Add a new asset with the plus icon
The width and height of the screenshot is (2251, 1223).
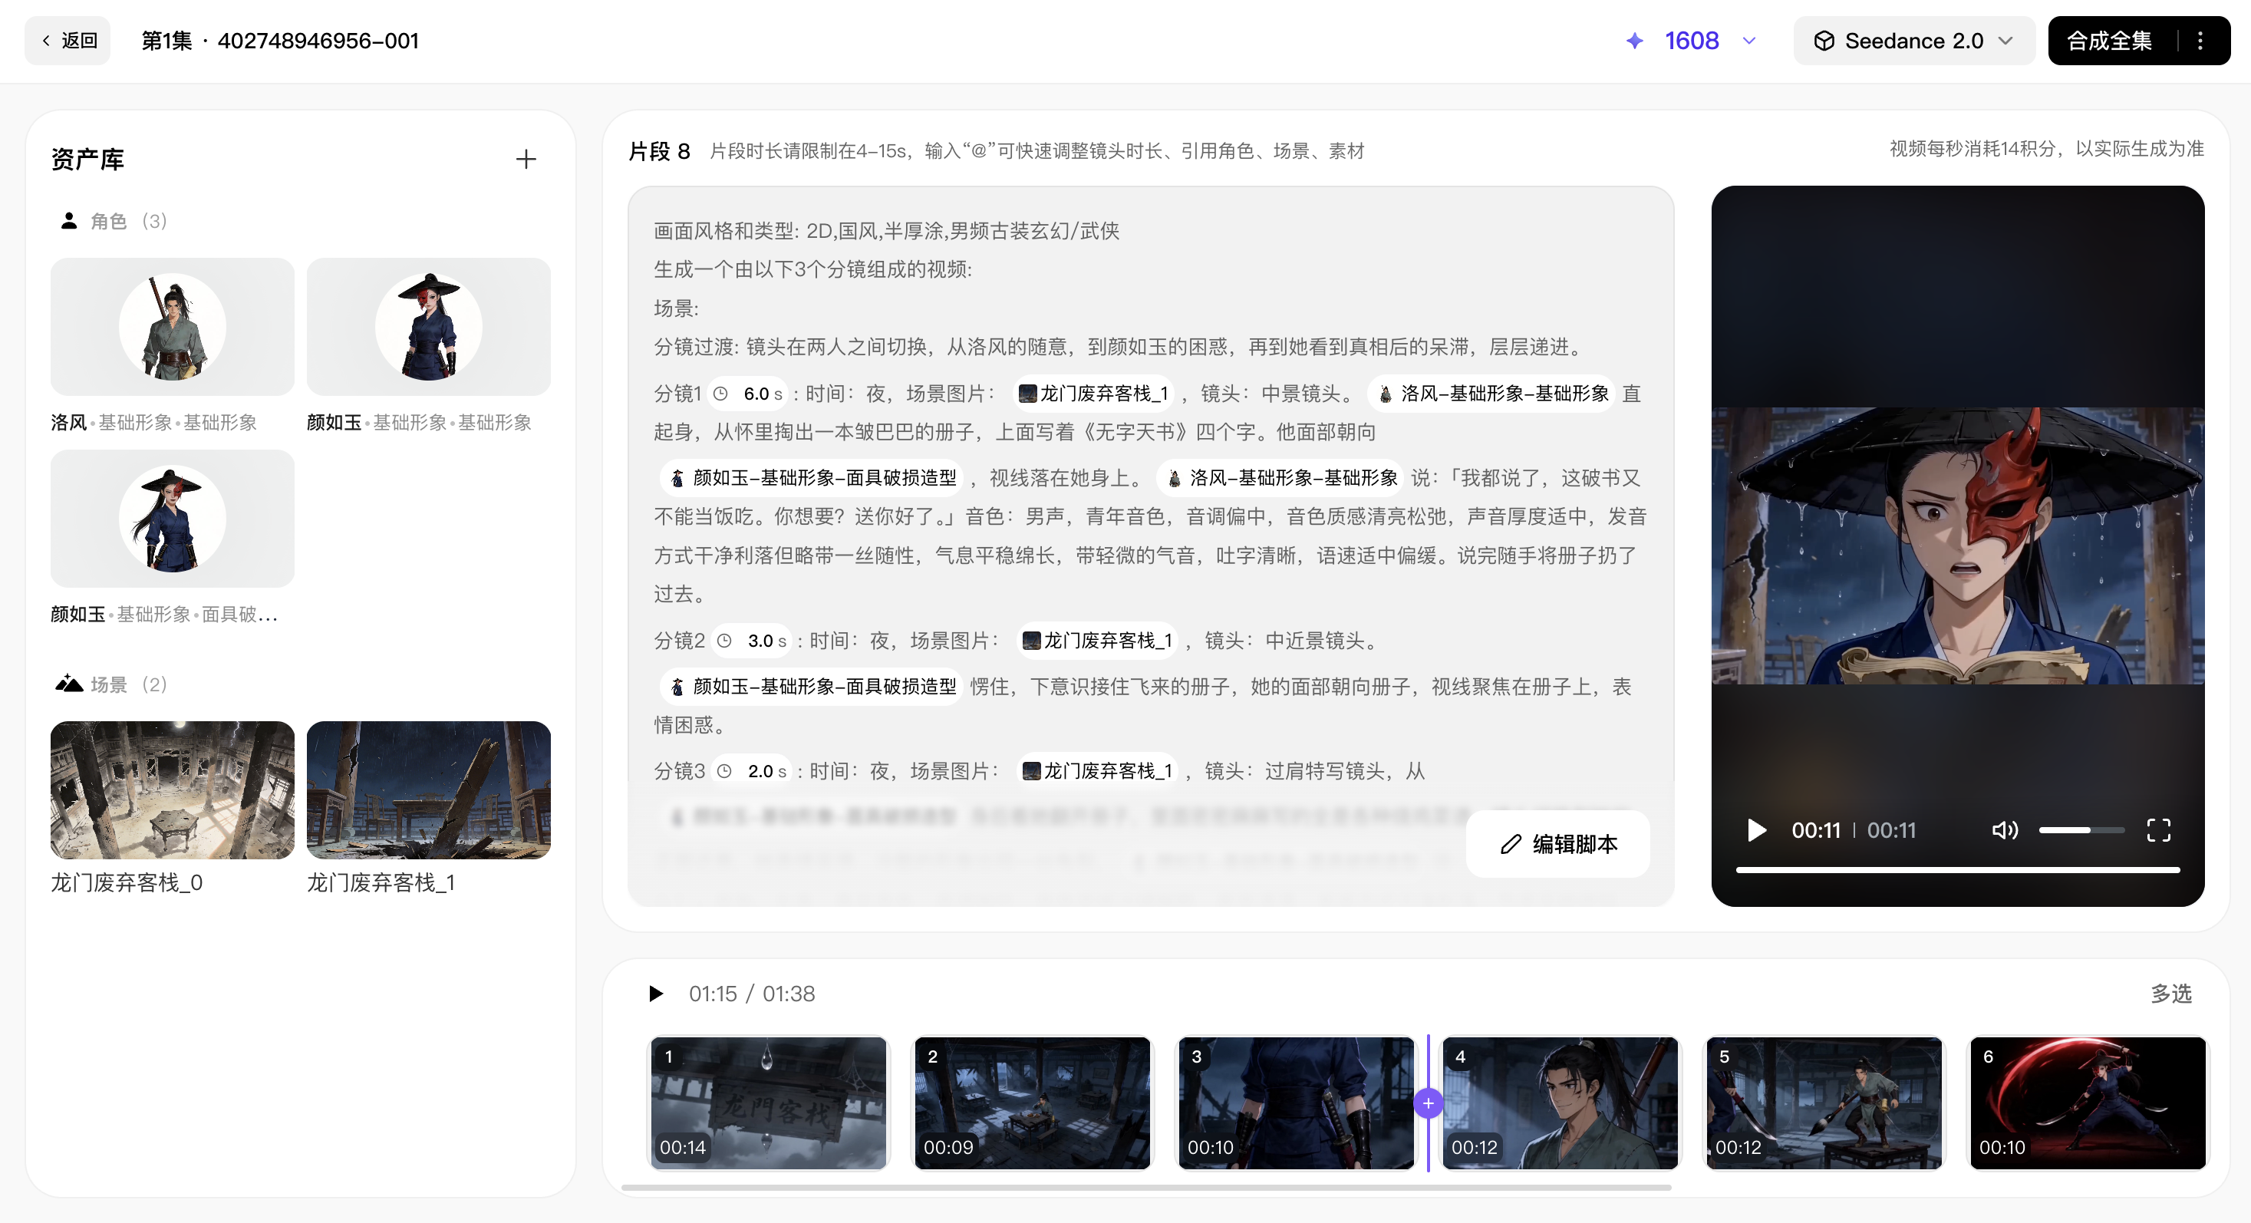(526, 159)
